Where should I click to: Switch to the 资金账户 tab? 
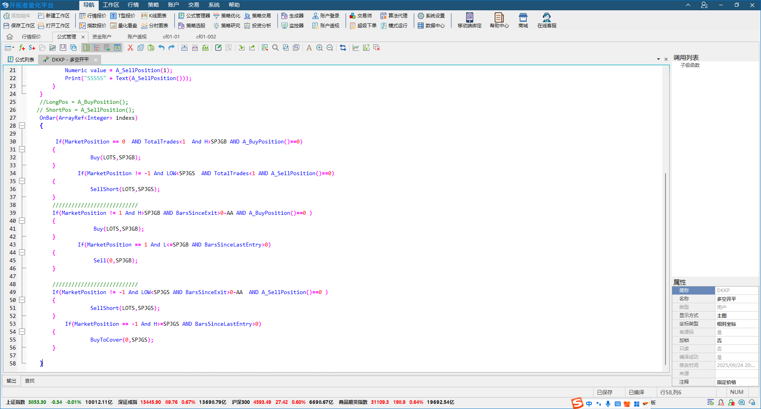point(102,36)
